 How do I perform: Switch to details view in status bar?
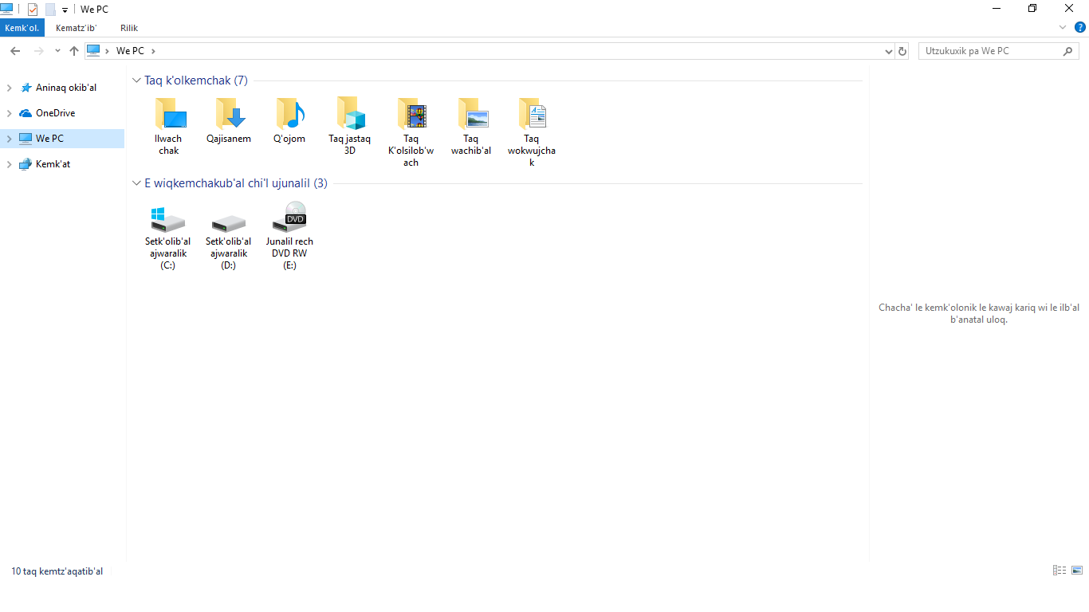point(1060,570)
